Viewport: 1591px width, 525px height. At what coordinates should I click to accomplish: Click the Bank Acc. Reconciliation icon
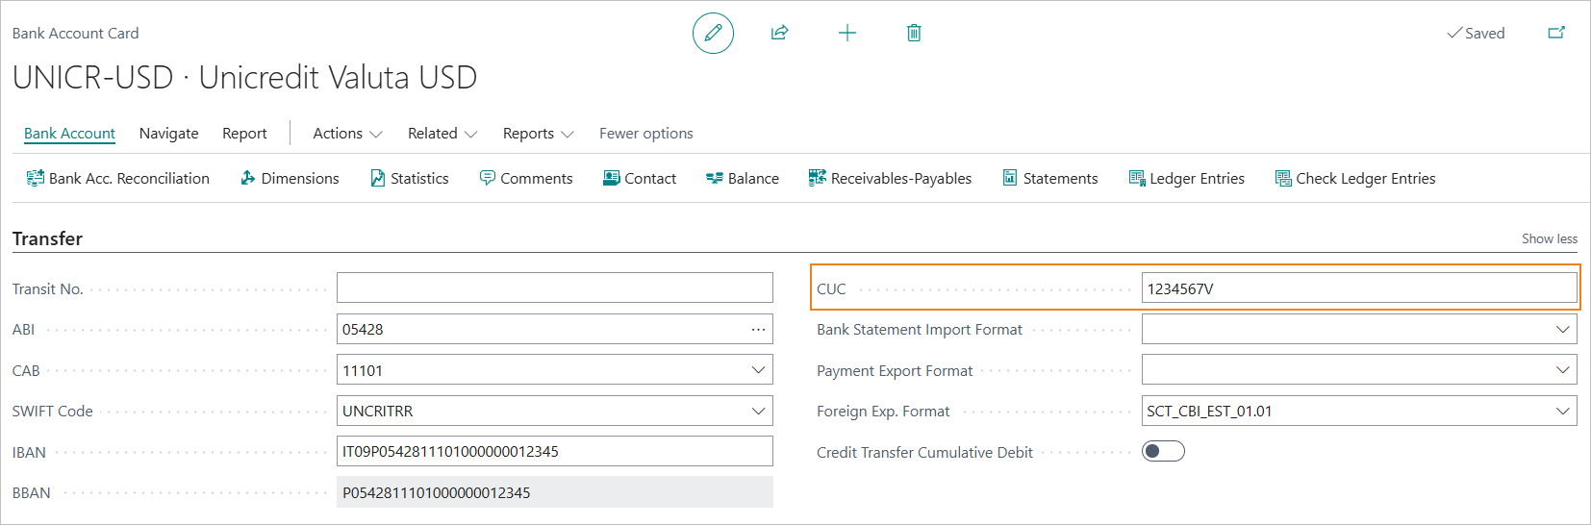[36, 178]
